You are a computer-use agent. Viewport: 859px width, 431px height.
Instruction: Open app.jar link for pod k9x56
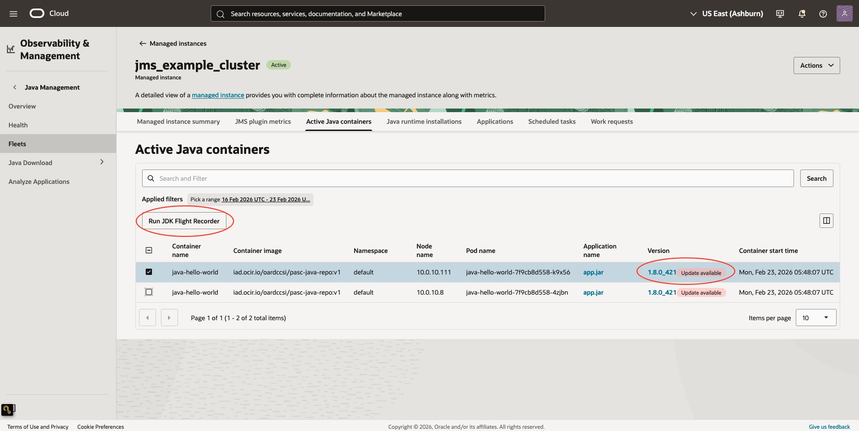click(x=593, y=272)
